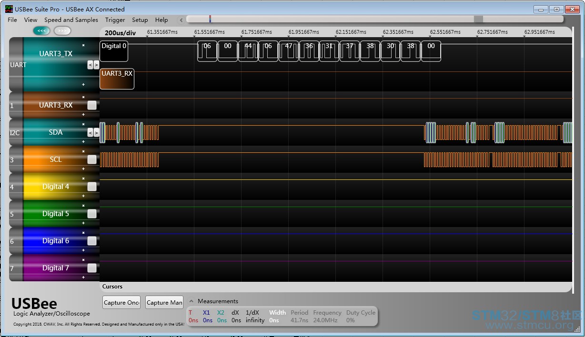Screen dimensions: 585x337
Task: Collapse the Measurements panel chevron
Action: click(x=192, y=301)
